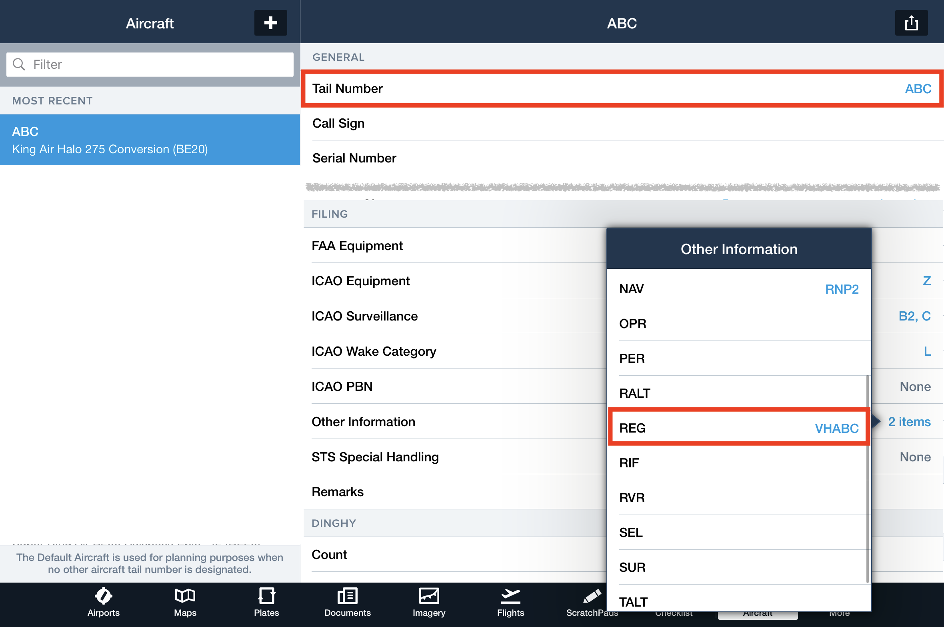The image size is (944, 627).
Task: Click the Plates page icon
Action: (266, 596)
